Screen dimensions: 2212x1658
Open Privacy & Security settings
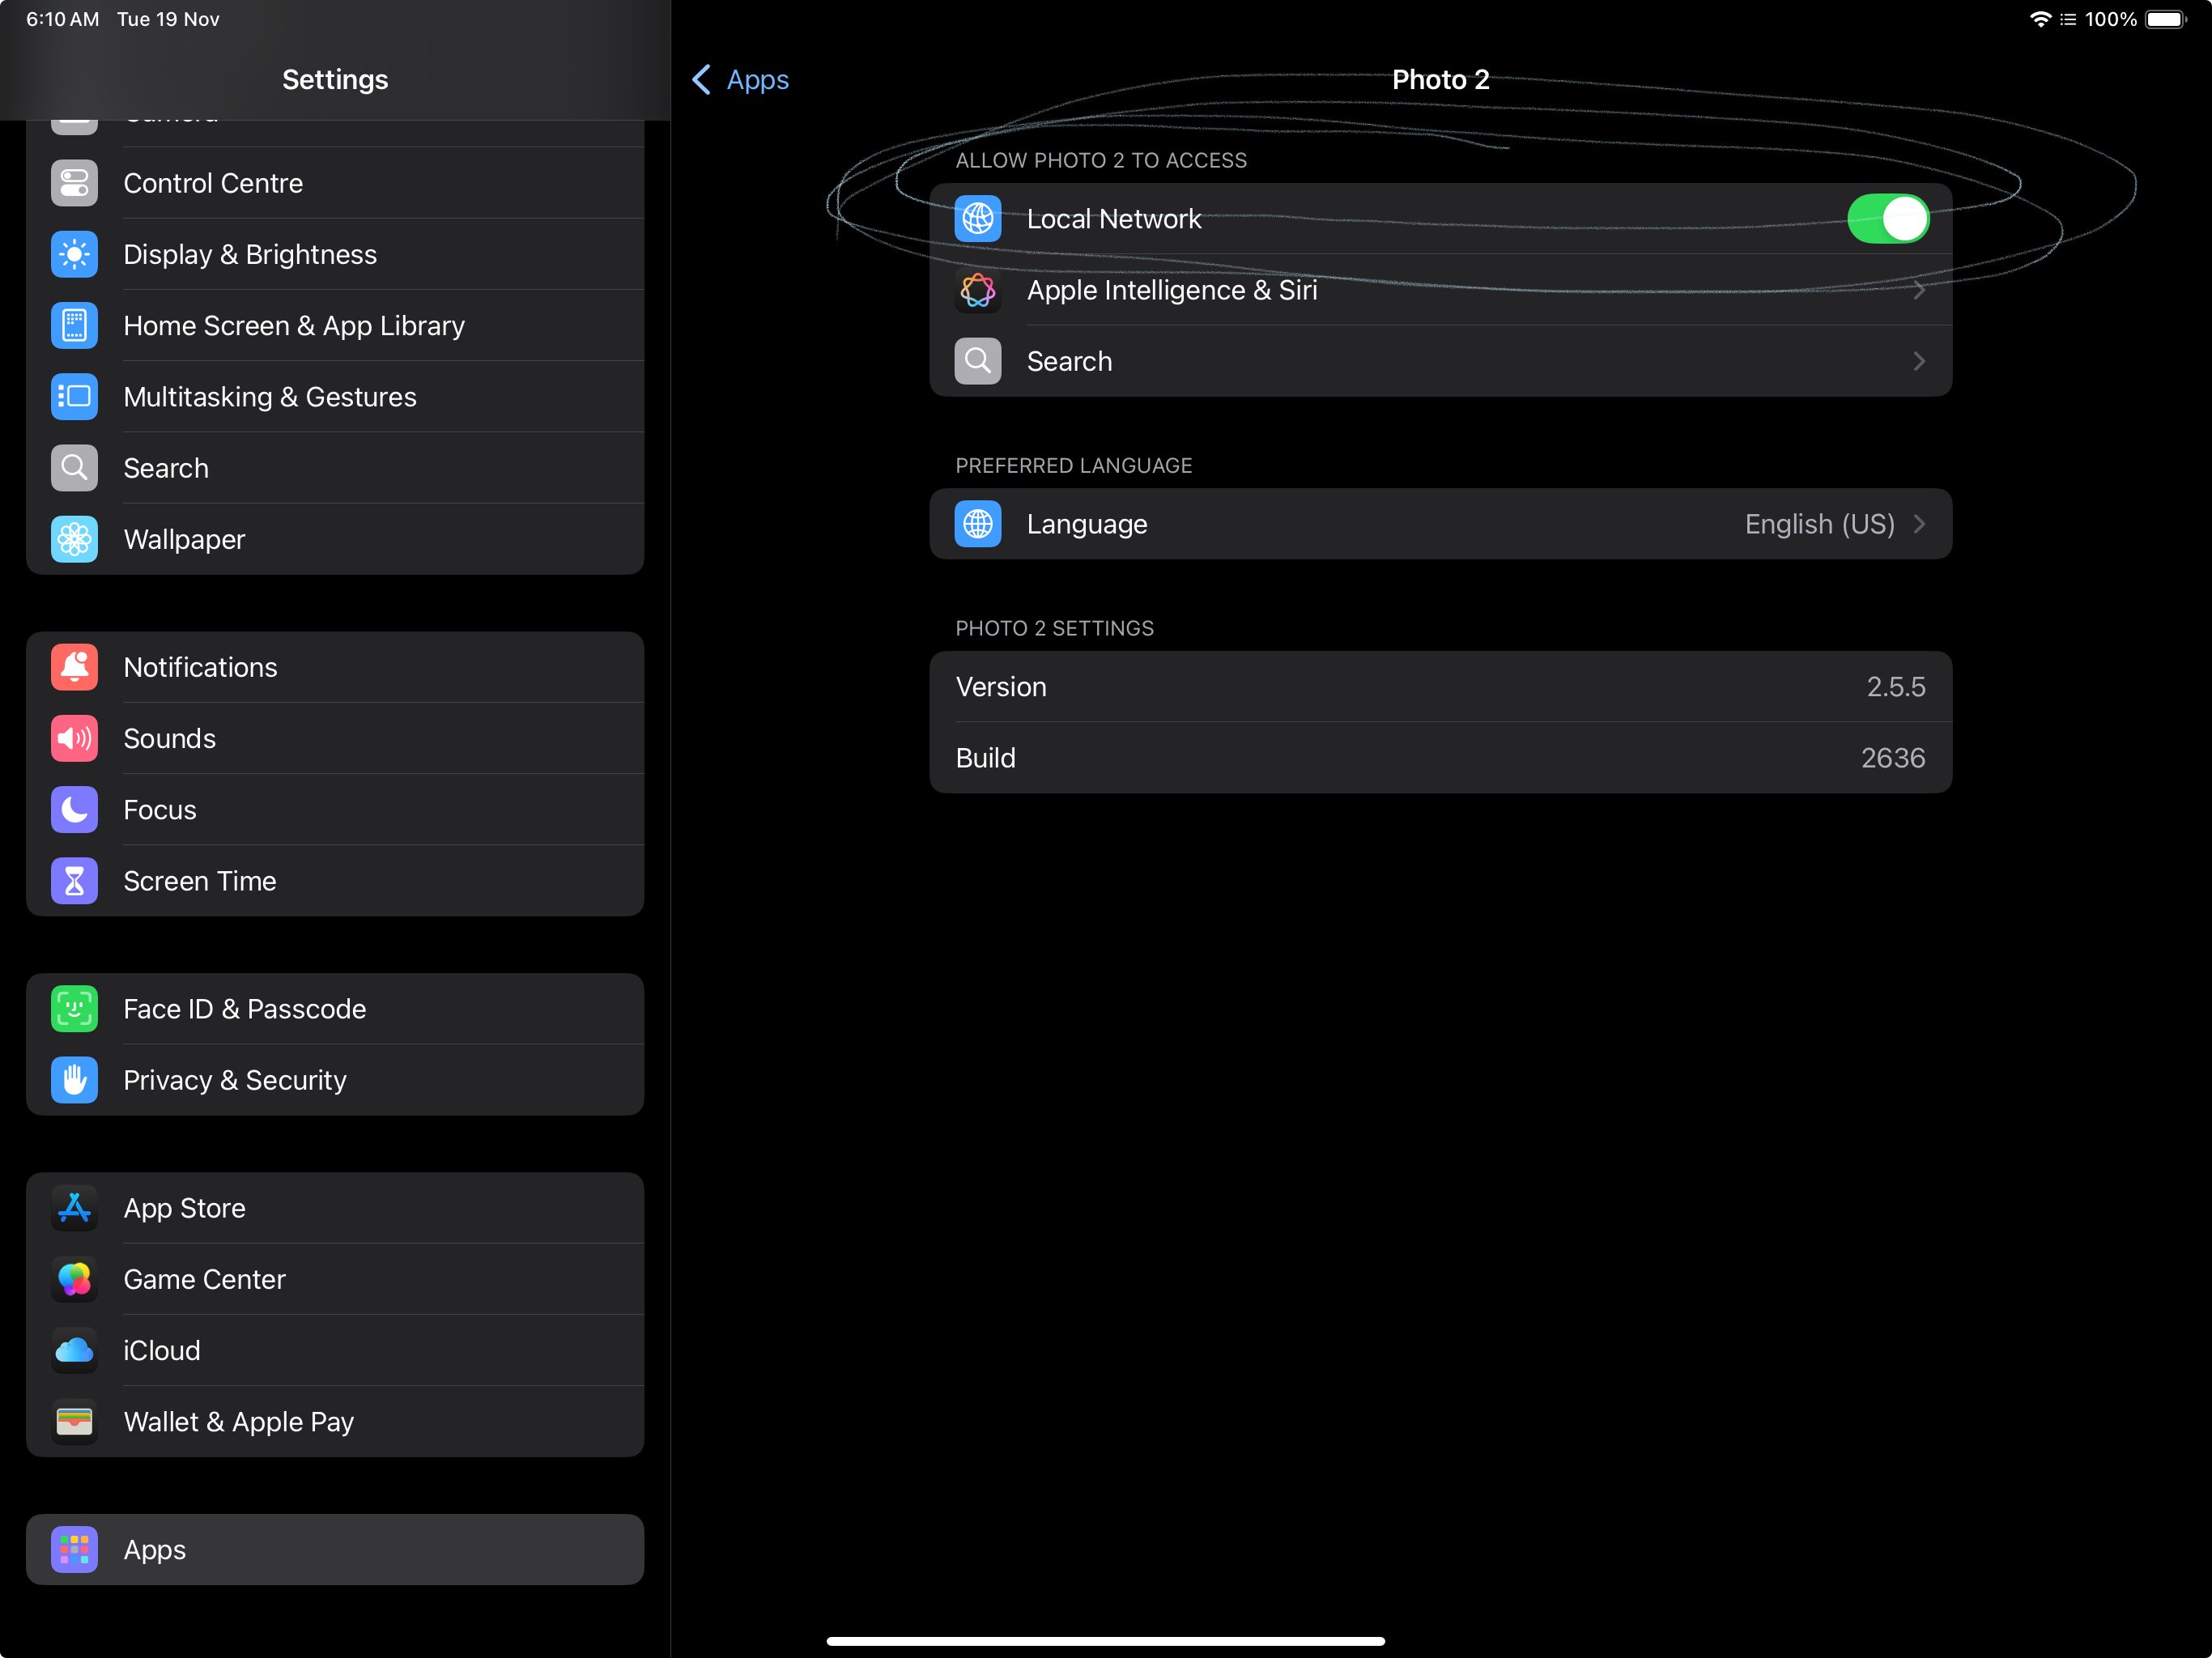[x=335, y=1080]
